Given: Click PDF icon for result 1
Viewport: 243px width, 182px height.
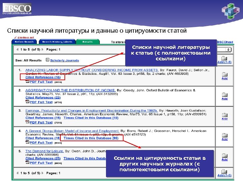Looking at the screenshot, I should click(27, 82).
